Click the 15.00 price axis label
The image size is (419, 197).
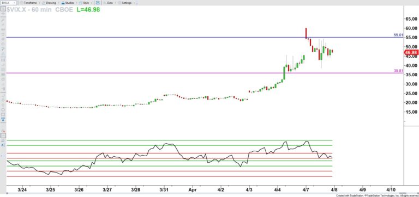pyautogui.click(x=411, y=112)
